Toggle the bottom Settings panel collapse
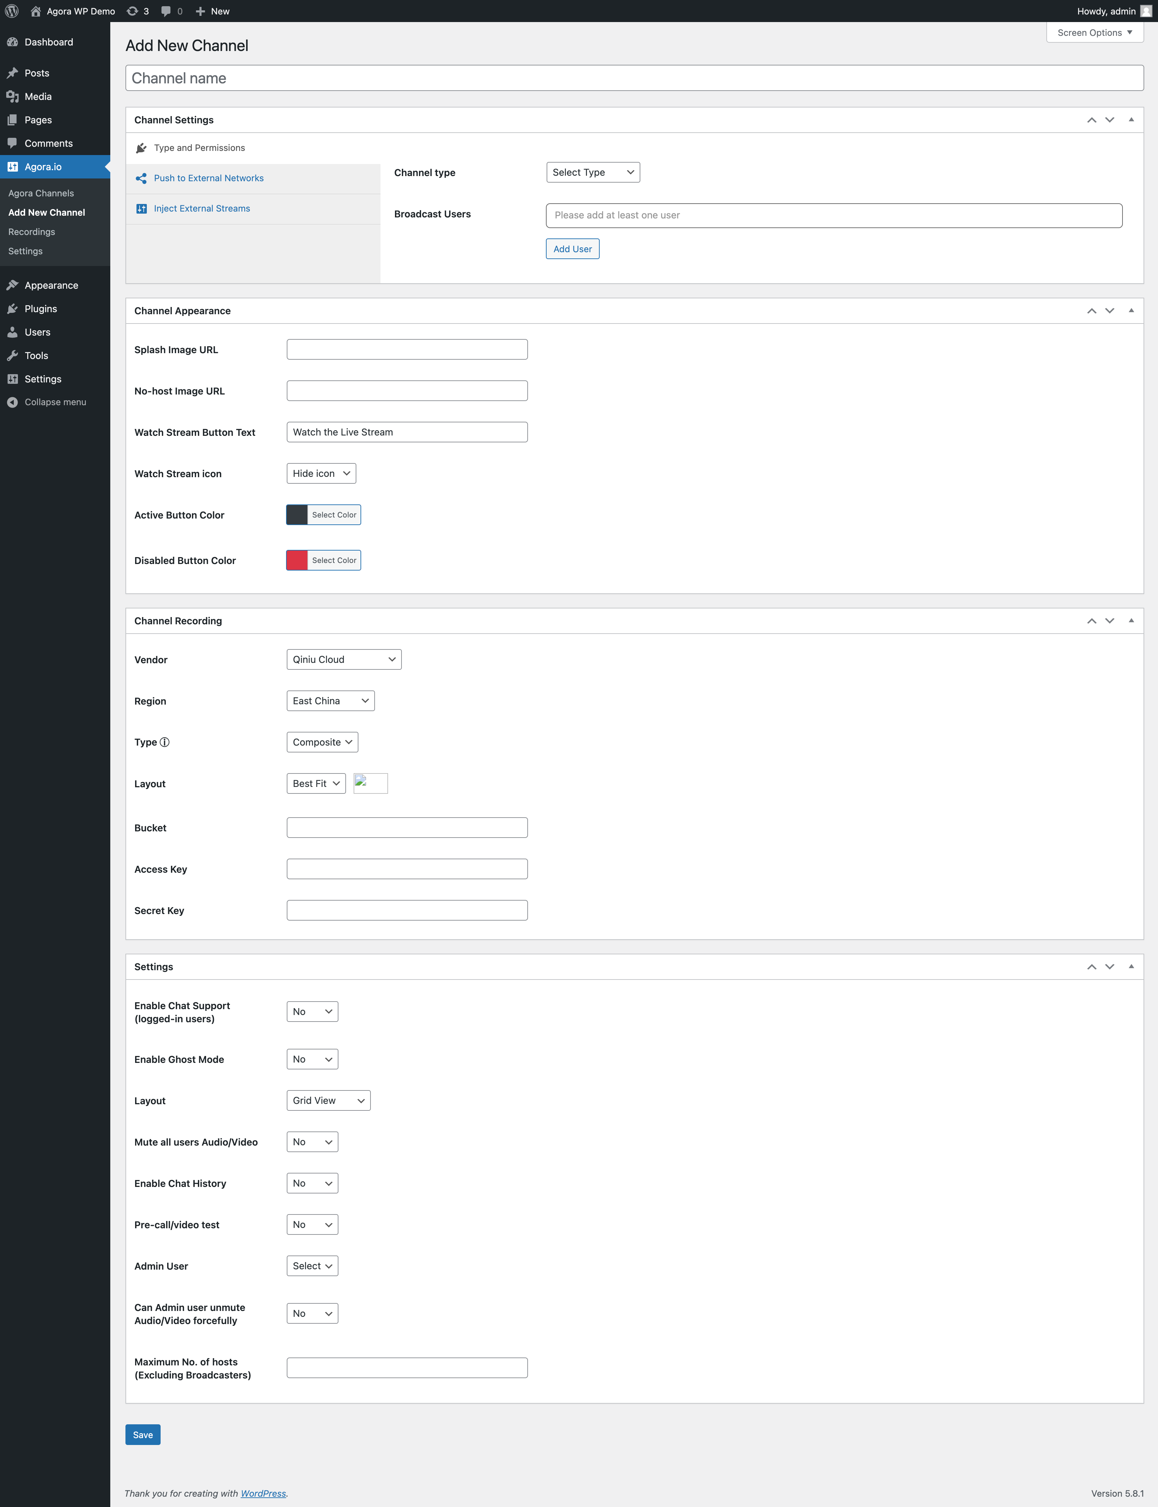1158x1507 pixels. point(1131,967)
